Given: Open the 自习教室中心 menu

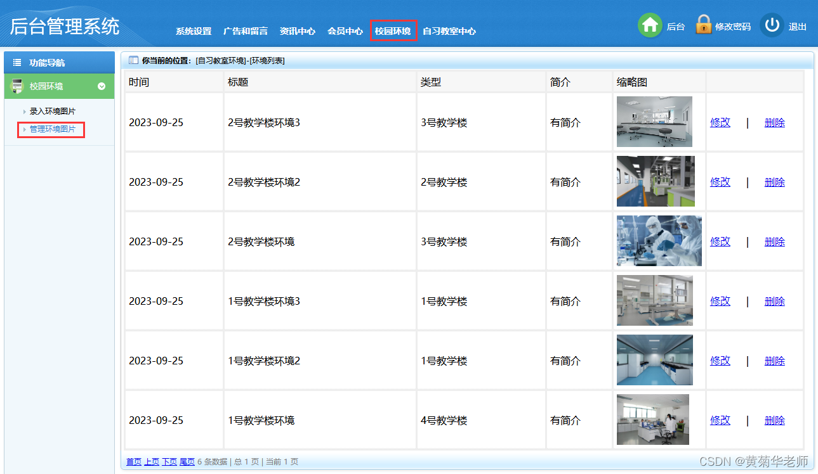Looking at the screenshot, I should [x=449, y=31].
